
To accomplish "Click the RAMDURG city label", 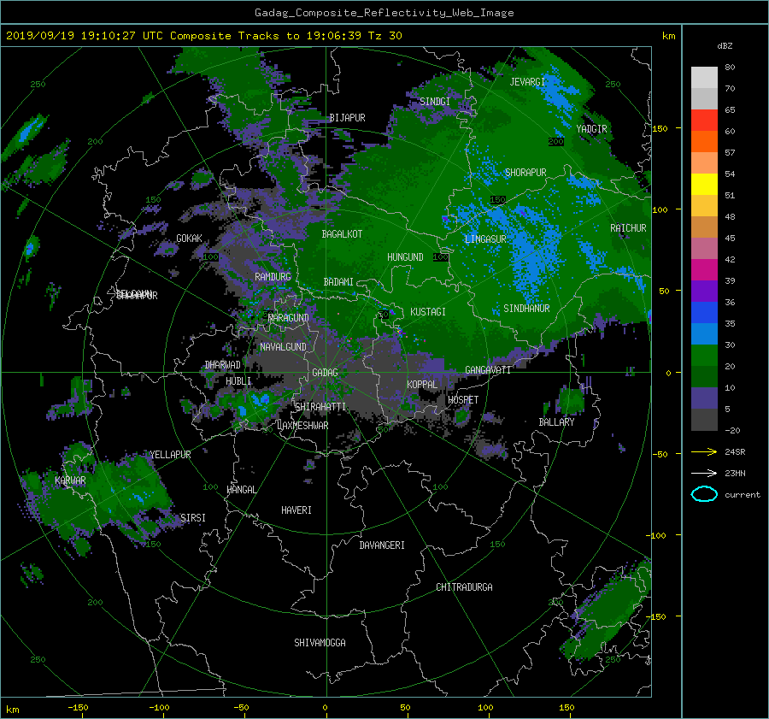I will [x=273, y=277].
